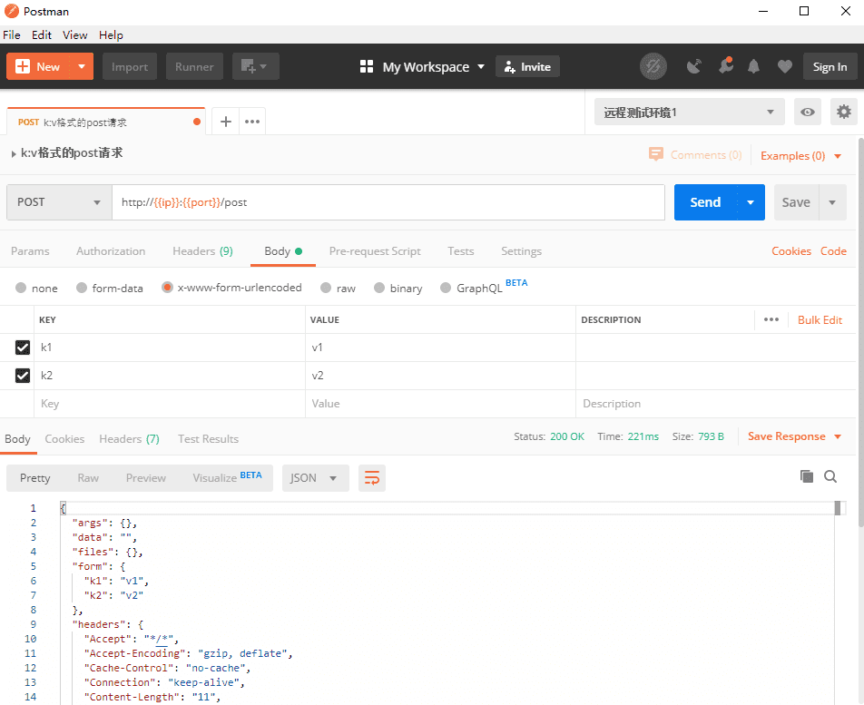Screen dimensions: 864x705
Task: Open the Edit menu
Action: 42,34
